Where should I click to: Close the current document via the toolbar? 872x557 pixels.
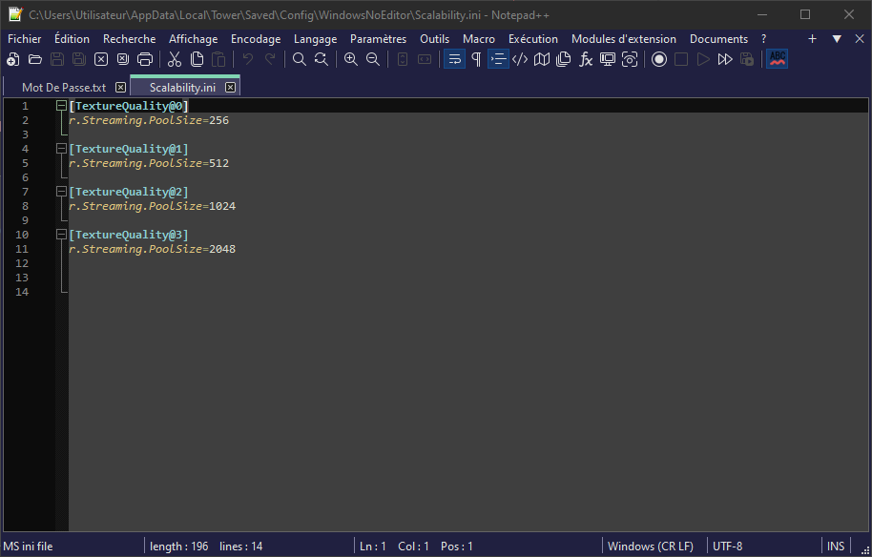click(x=101, y=59)
